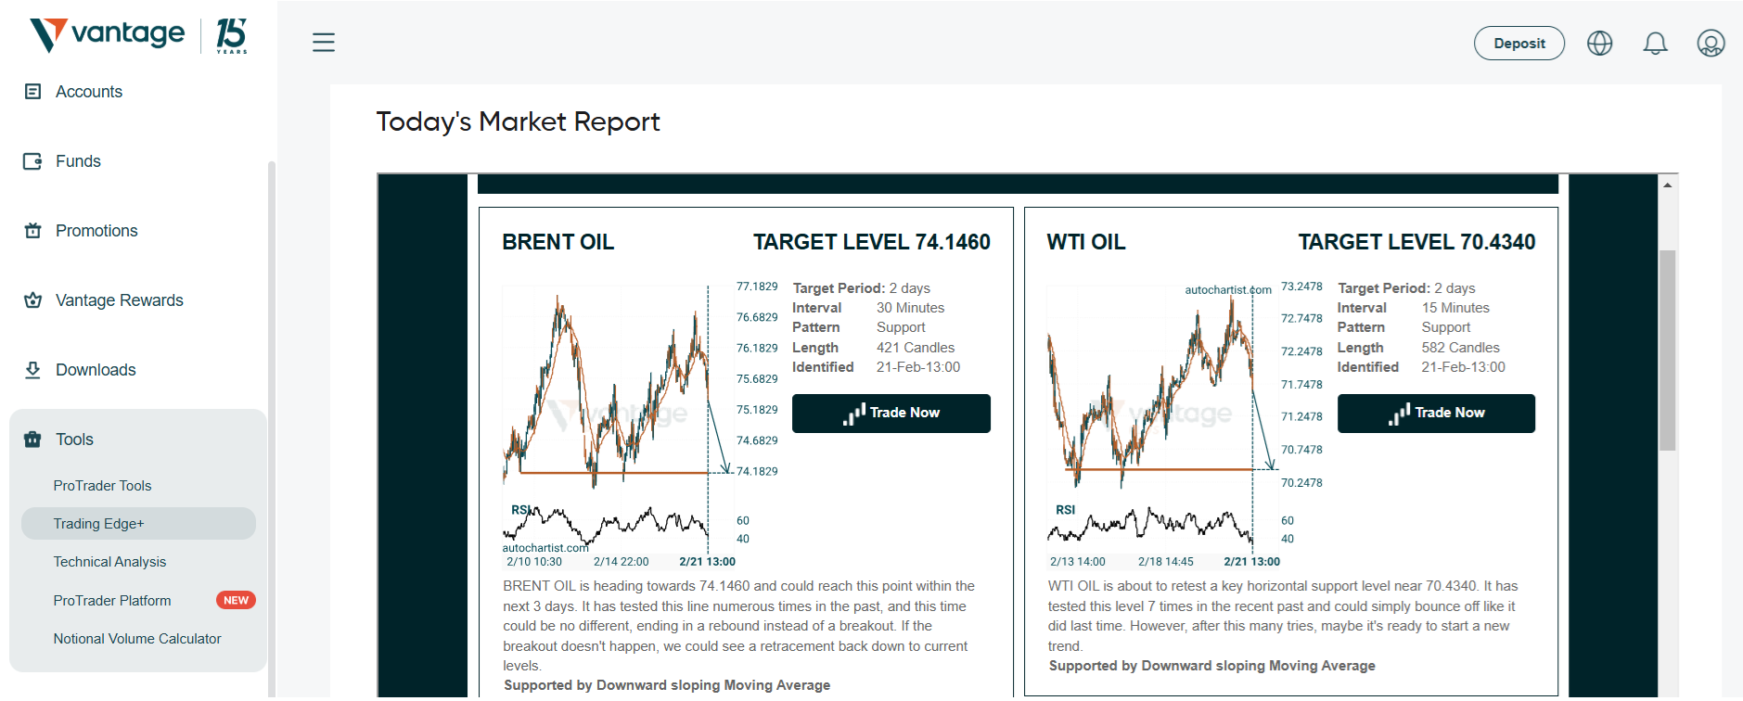Click the Accounts sidebar icon
The height and width of the screenshot is (701, 1743).
(x=32, y=91)
